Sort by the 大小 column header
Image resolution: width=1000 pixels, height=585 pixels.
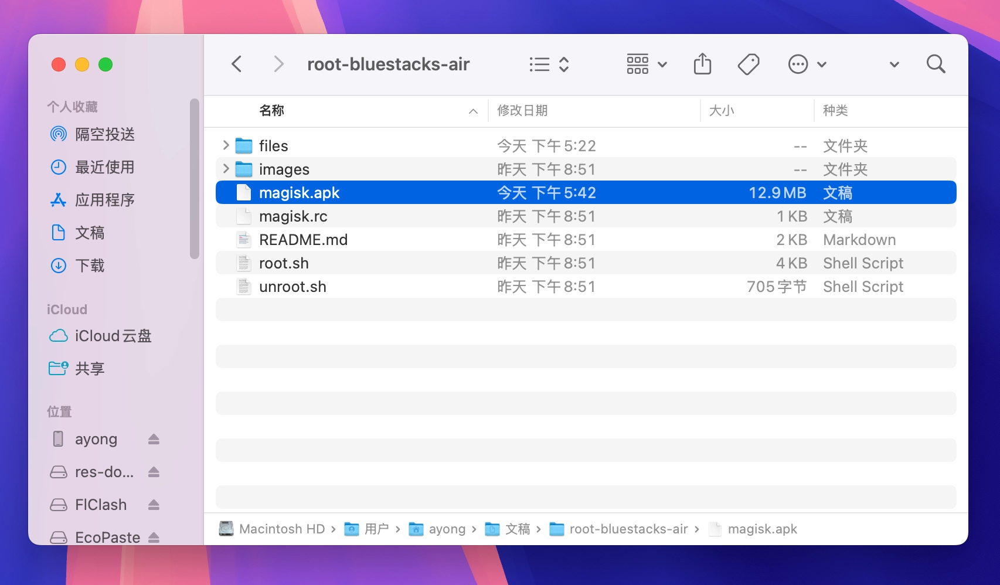(722, 110)
